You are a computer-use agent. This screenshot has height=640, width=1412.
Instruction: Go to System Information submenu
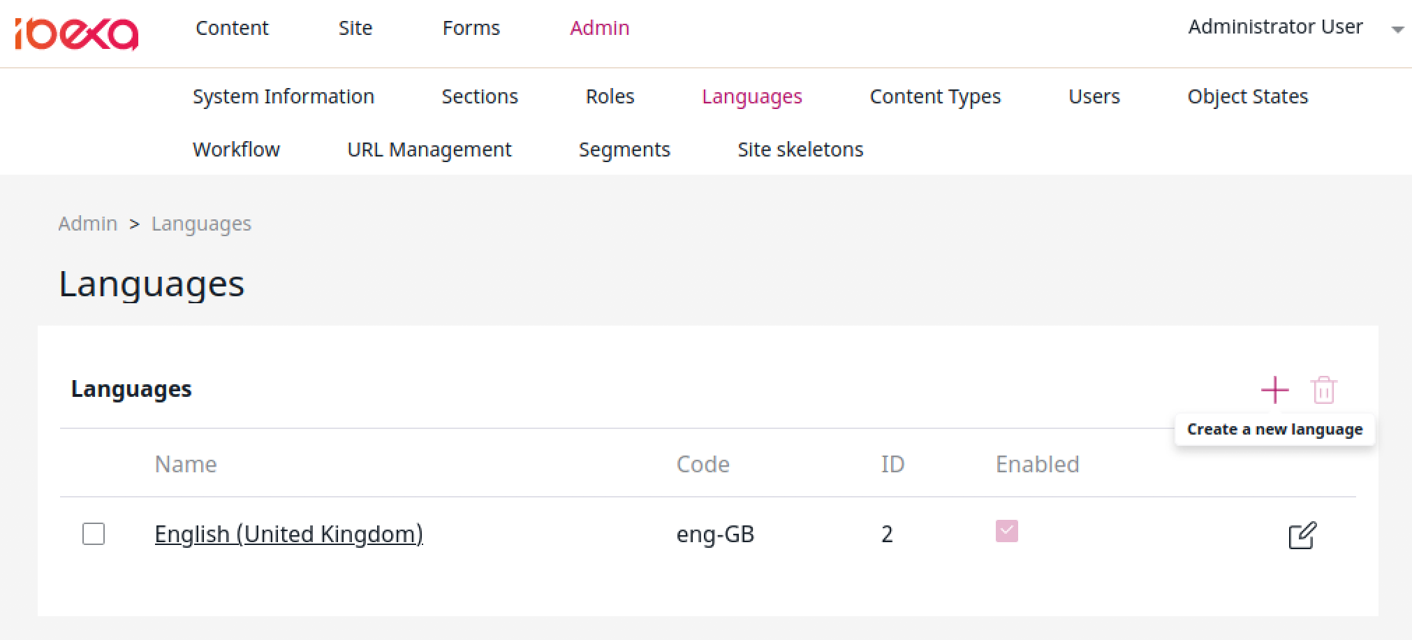[284, 96]
